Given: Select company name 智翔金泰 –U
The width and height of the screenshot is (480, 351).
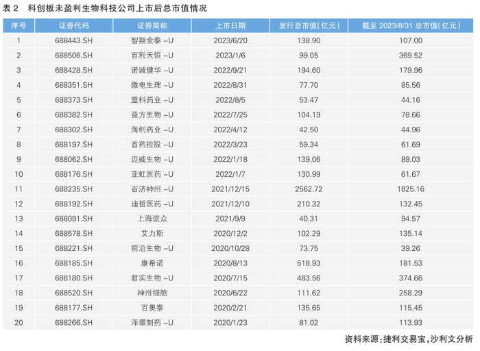Looking at the screenshot, I should click(x=152, y=40).
